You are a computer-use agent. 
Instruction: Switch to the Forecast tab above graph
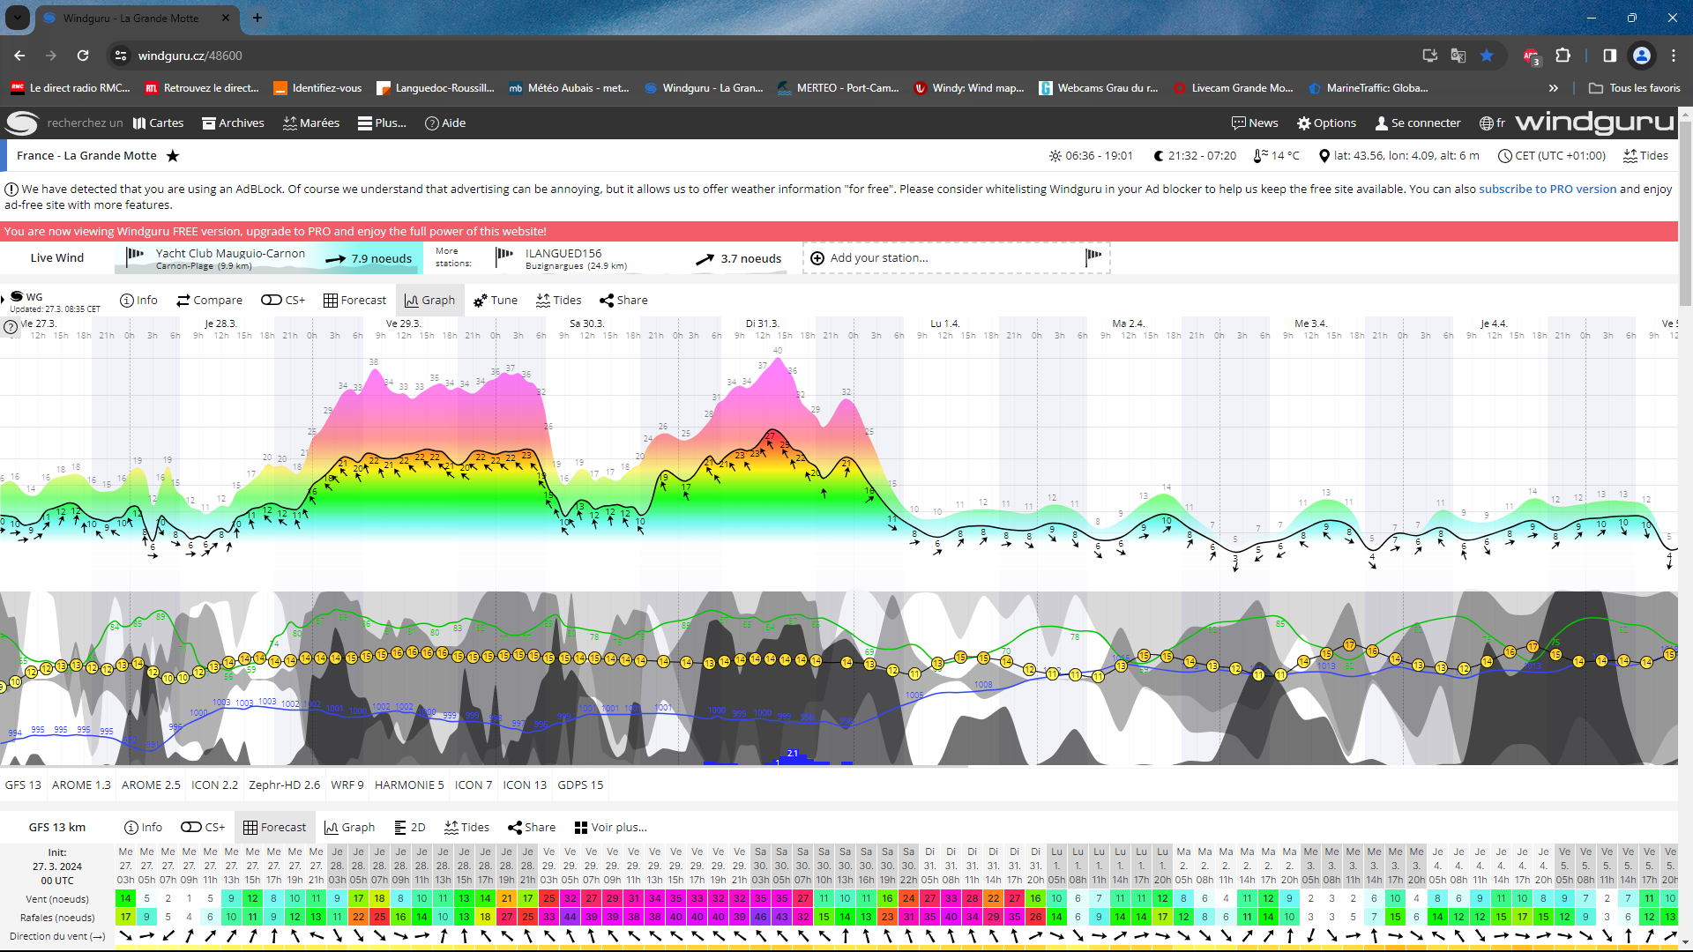coord(354,301)
